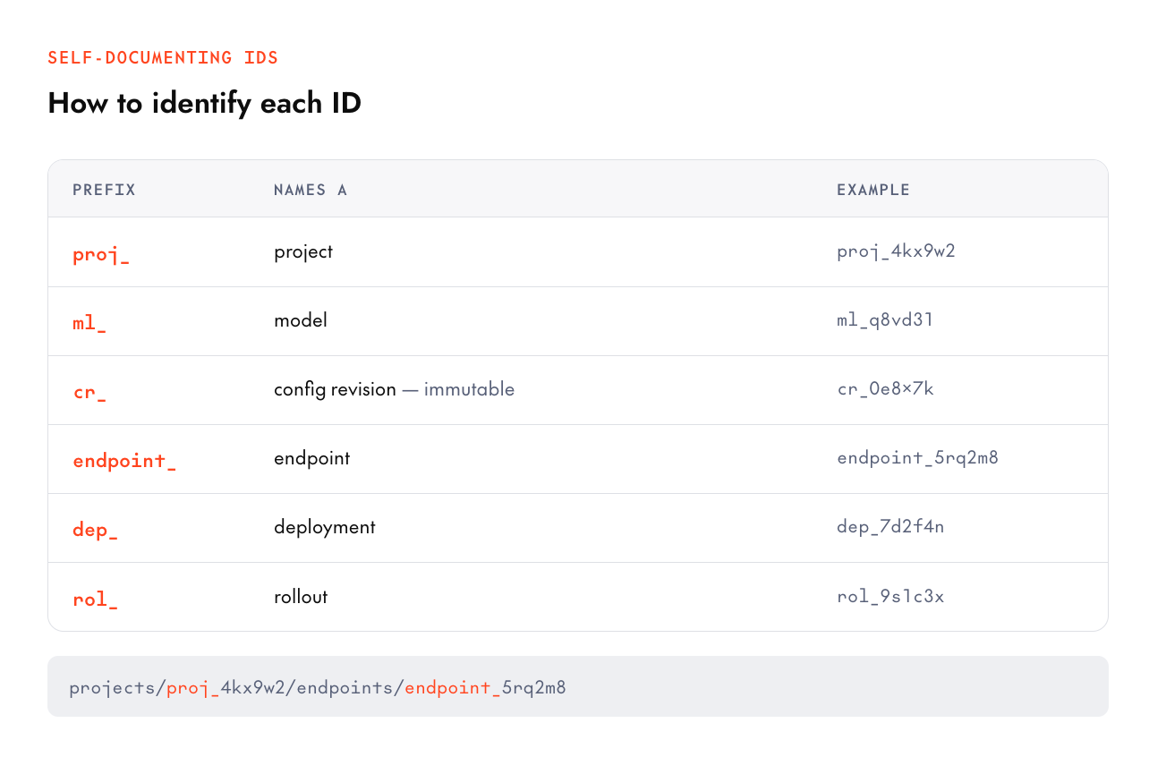
Task: Click the dep_ prefix cell
Action: (95, 530)
